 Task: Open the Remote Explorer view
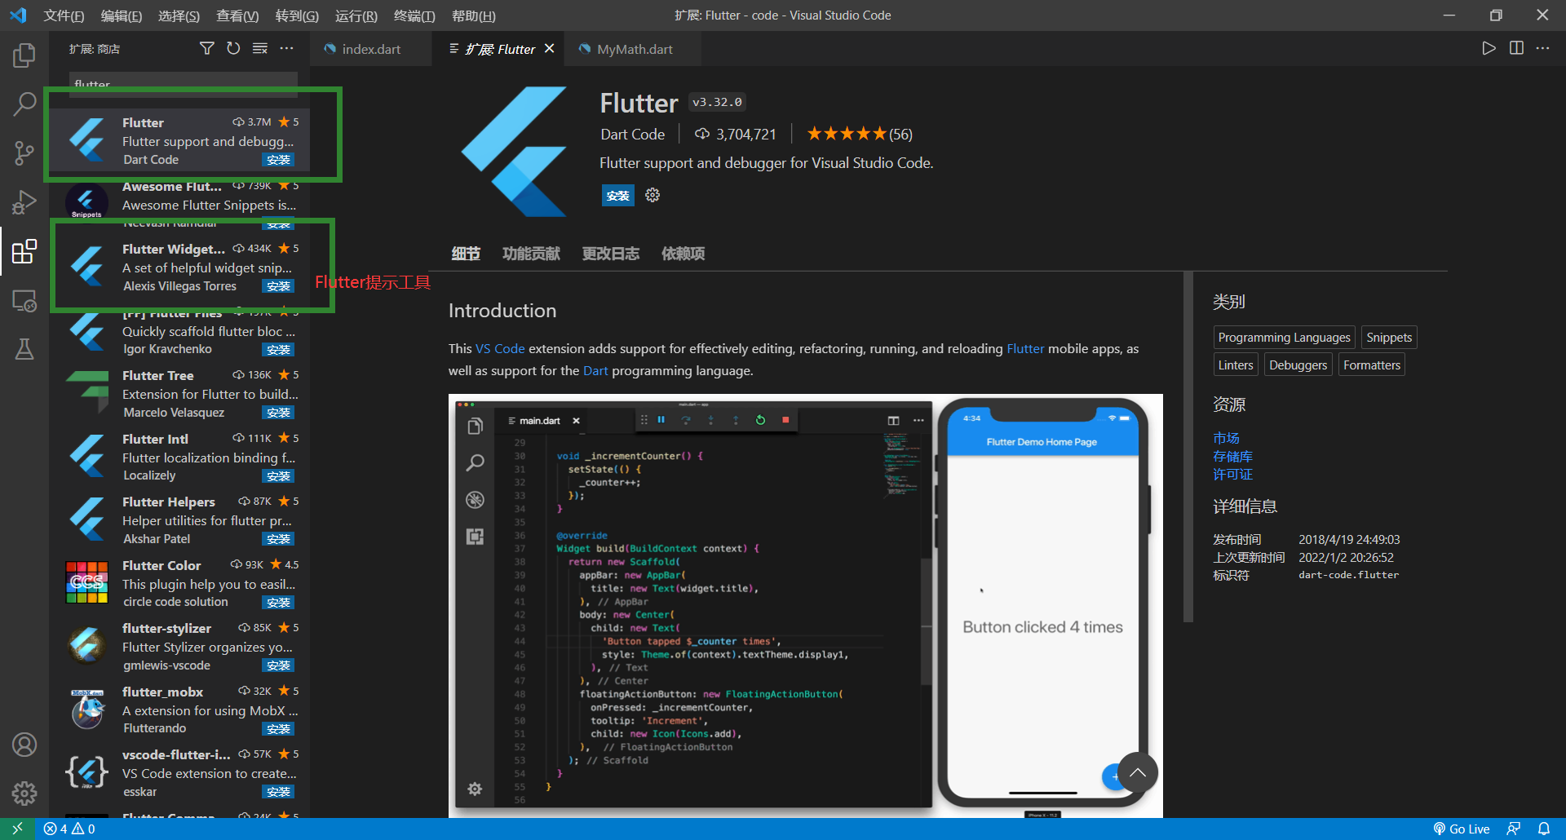pos(24,301)
